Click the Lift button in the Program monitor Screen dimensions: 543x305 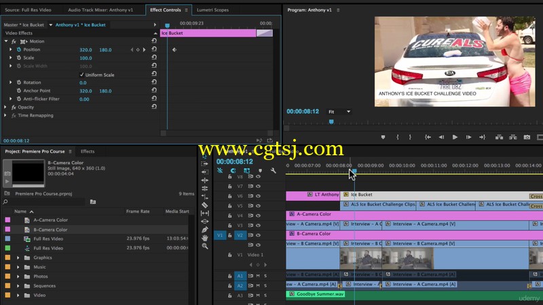(x=499, y=138)
